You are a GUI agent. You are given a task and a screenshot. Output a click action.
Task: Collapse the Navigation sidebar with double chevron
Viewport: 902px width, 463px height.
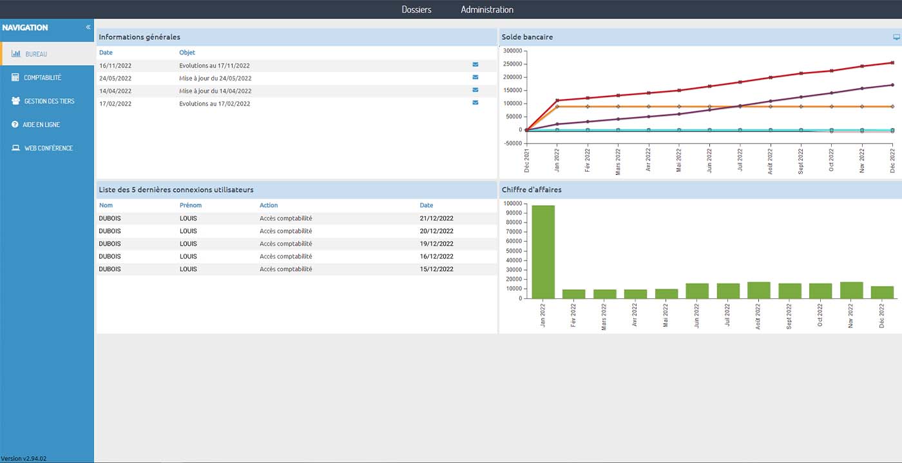point(88,28)
